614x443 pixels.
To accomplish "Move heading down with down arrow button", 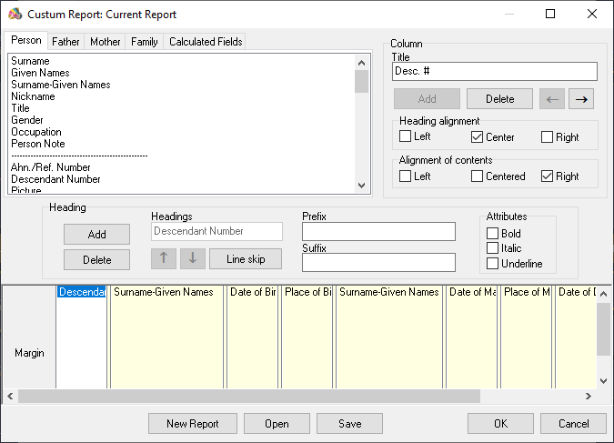I will [x=192, y=258].
